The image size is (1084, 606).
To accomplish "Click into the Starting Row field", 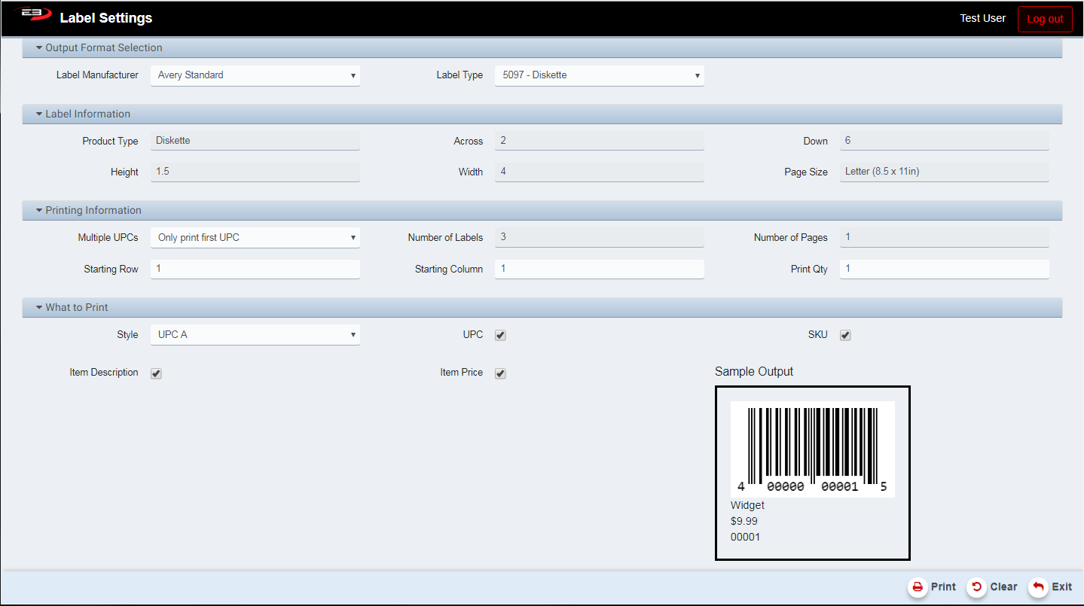I will 255,269.
